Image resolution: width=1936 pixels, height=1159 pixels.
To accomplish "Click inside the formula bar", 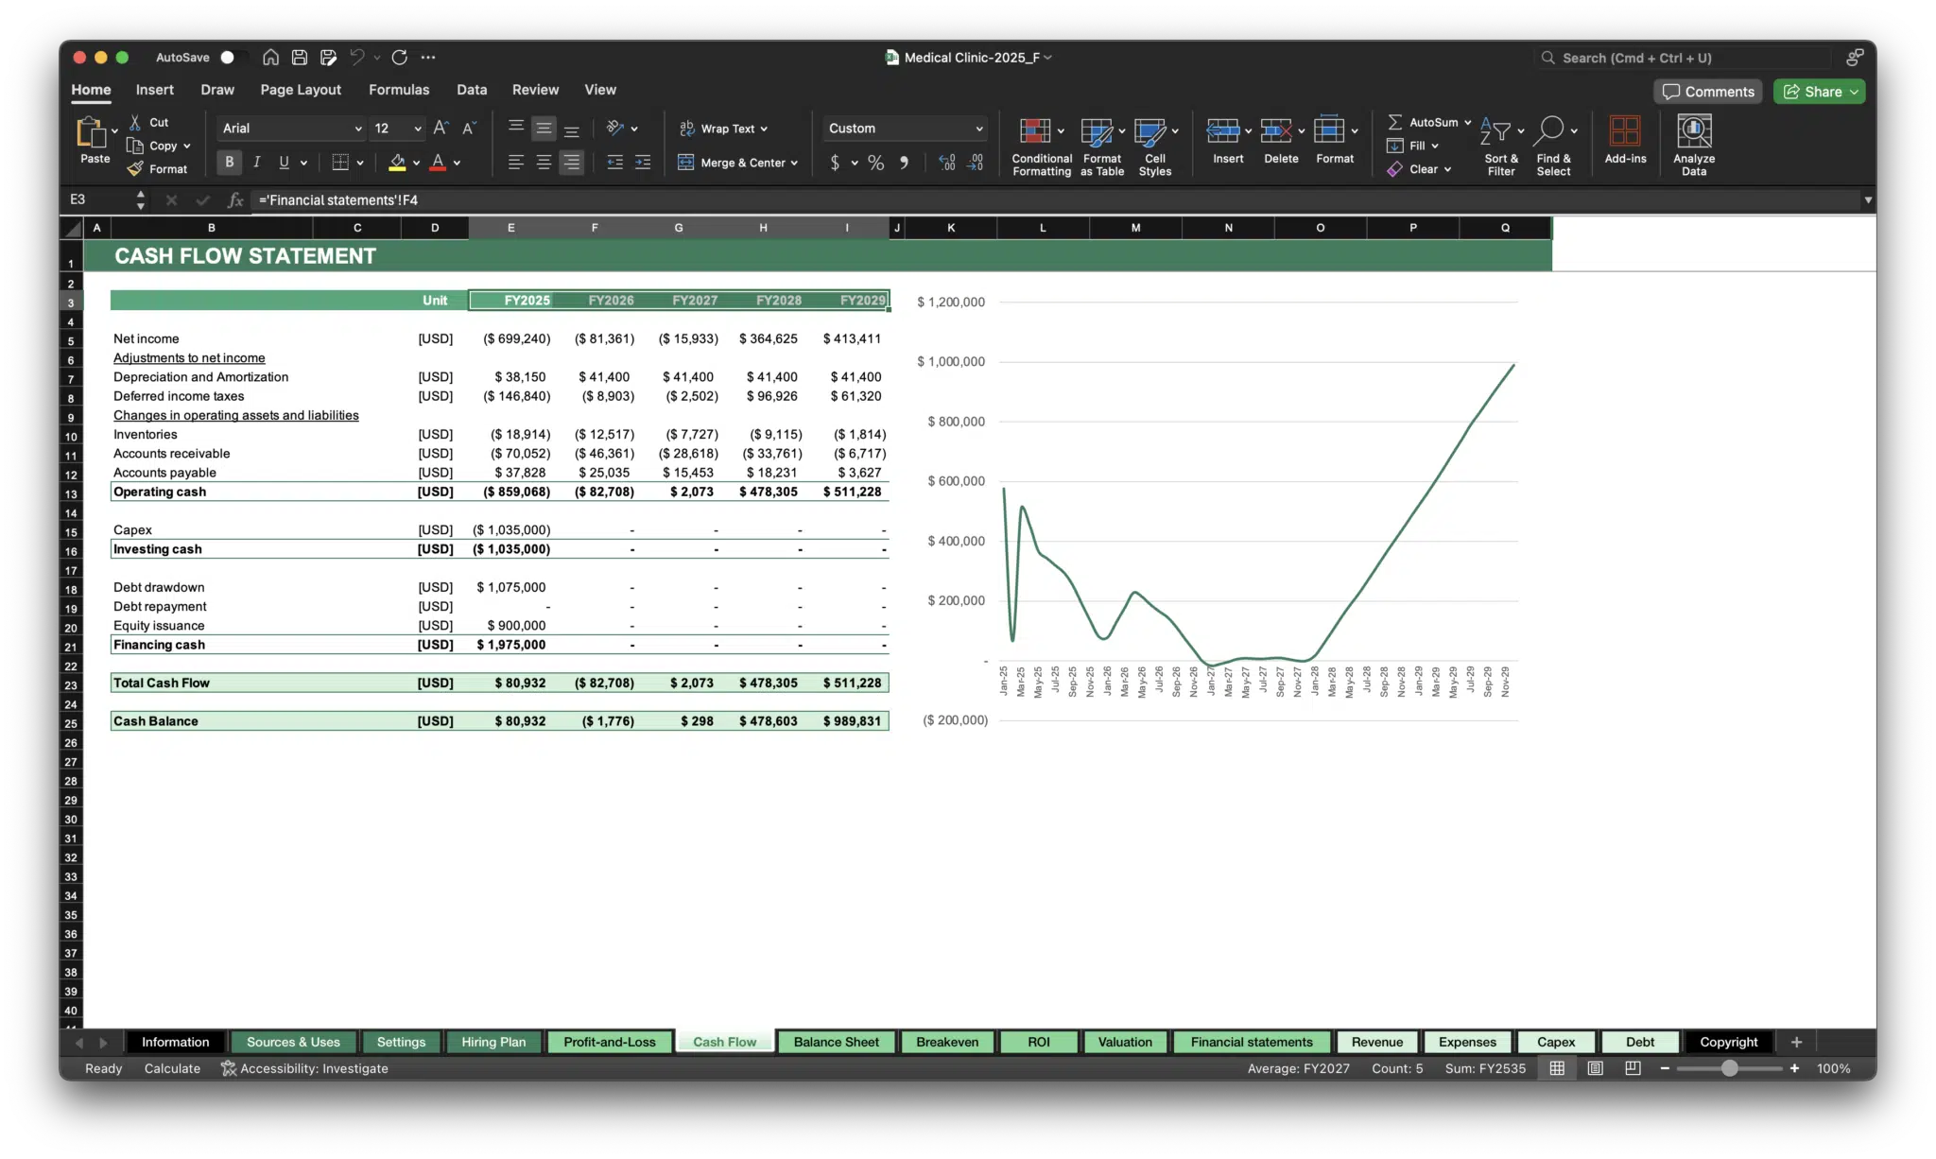I will pyautogui.click(x=662, y=199).
